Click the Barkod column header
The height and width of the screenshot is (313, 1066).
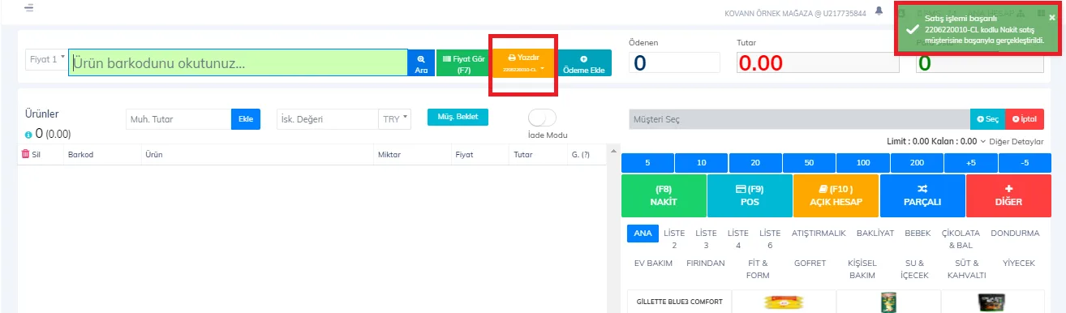[81, 154]
